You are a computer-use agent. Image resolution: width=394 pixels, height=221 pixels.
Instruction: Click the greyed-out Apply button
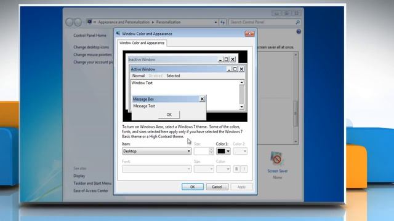[241, 187]
